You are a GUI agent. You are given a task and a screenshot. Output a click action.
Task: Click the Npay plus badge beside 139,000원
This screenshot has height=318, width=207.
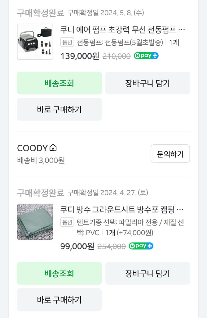click(146, 56)
